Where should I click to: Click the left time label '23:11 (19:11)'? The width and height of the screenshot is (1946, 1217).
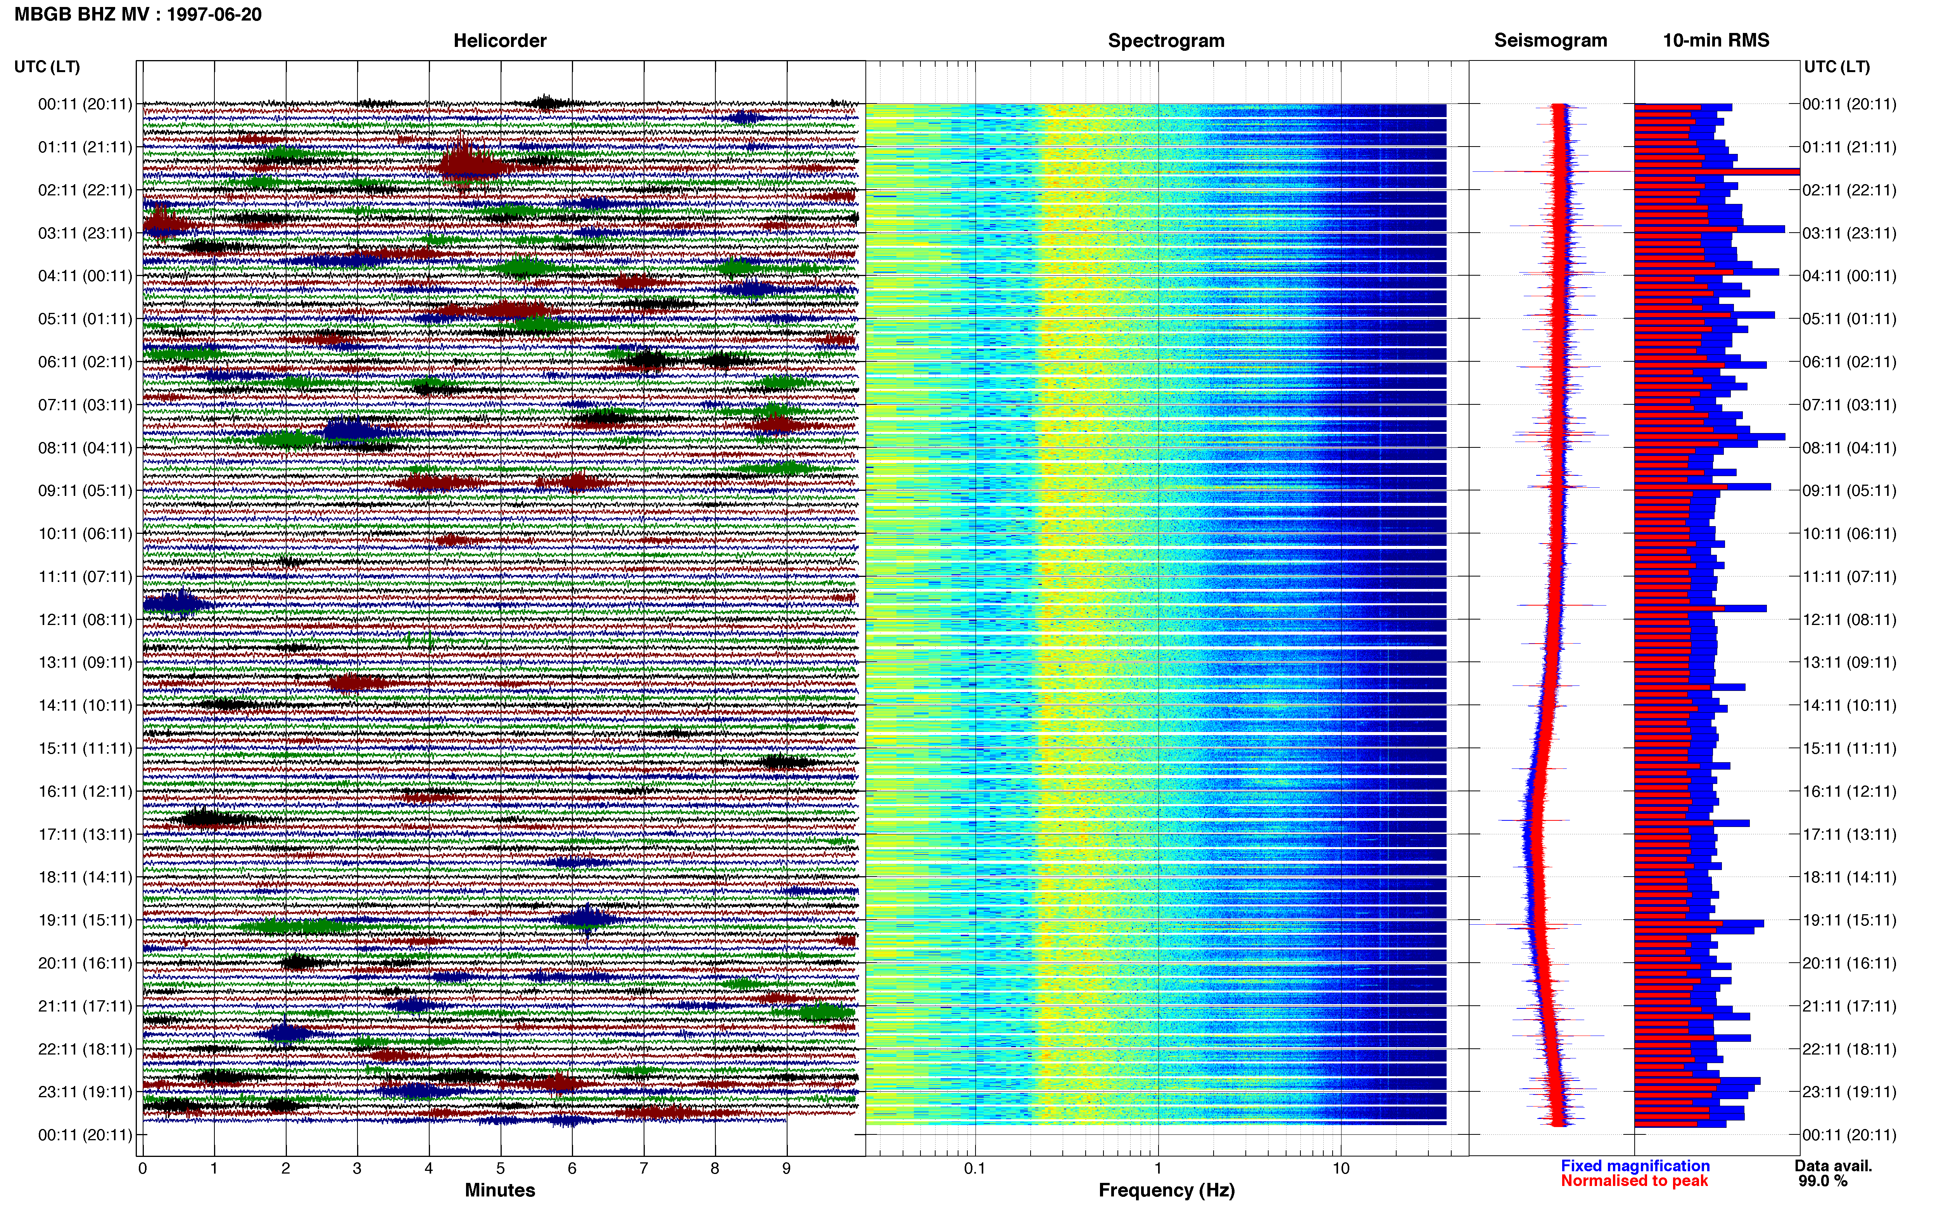[85, 1091]
